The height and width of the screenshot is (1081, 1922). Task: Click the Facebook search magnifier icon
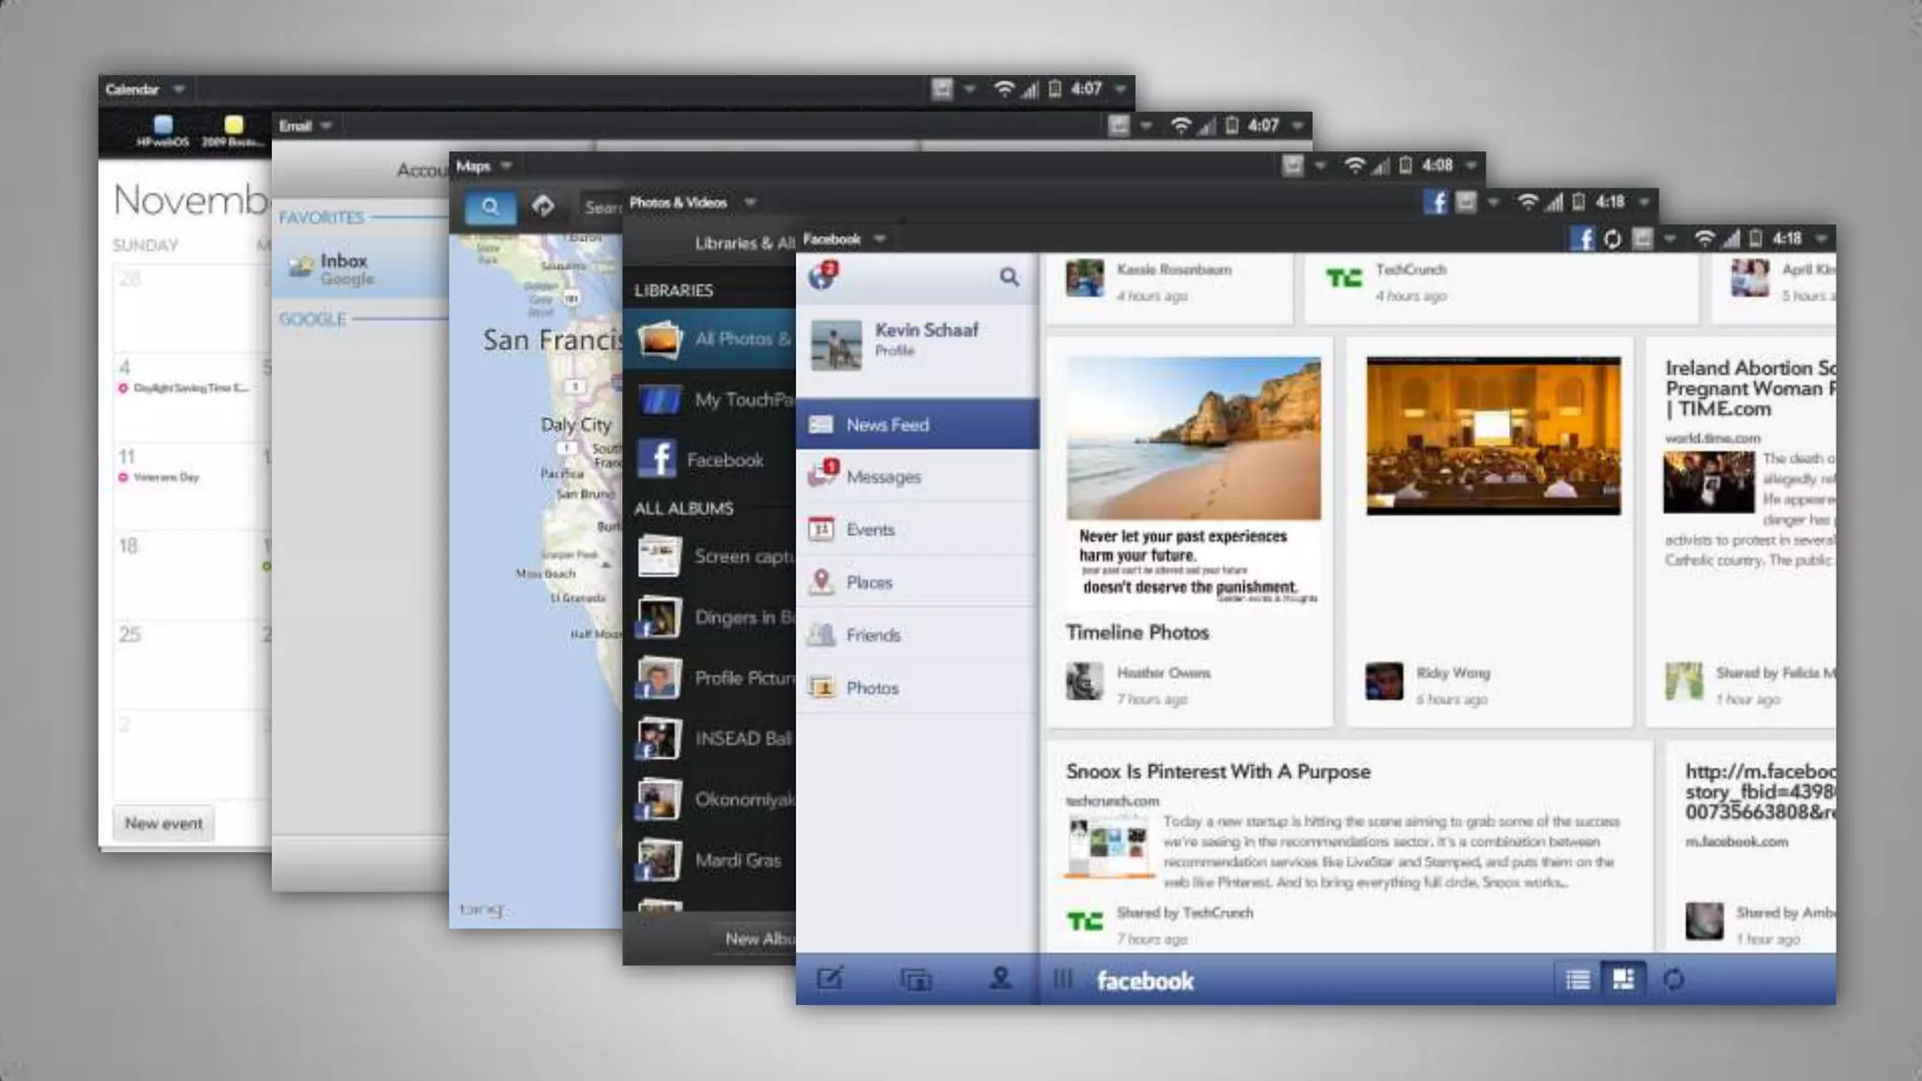(x=1009, y=277)
